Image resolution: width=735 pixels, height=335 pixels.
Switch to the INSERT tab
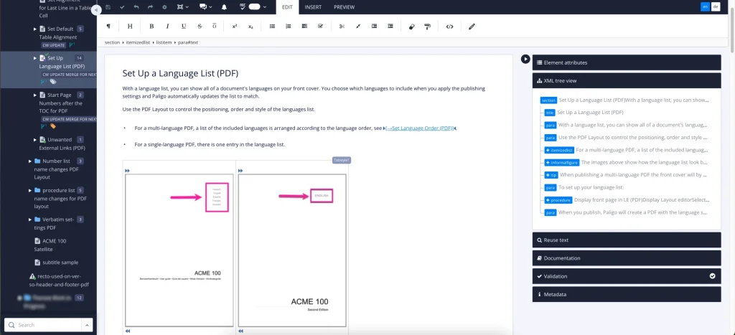[x=313, y=7]
